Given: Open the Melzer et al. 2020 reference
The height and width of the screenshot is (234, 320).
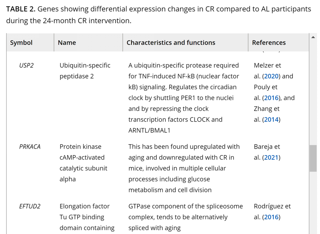Looking at the screenshot, I should (x=271, y=76).
